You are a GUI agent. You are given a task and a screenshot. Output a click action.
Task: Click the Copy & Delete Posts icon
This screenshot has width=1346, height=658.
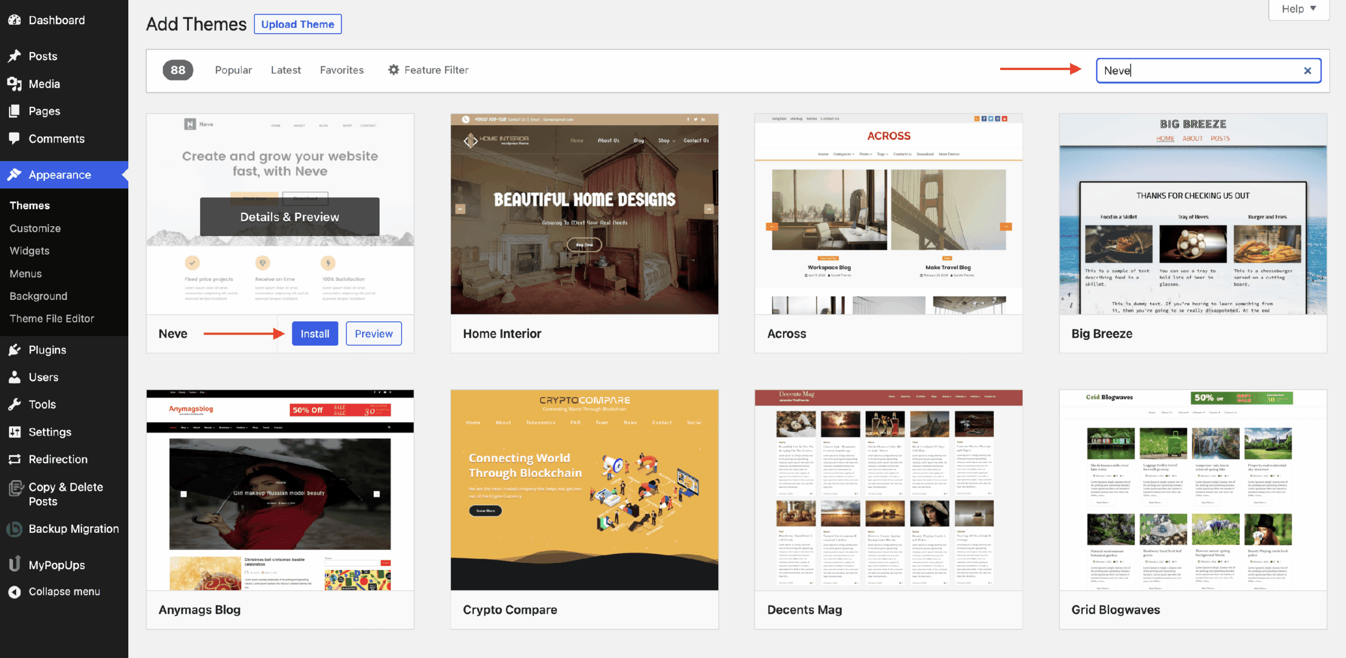click(16, 489)
